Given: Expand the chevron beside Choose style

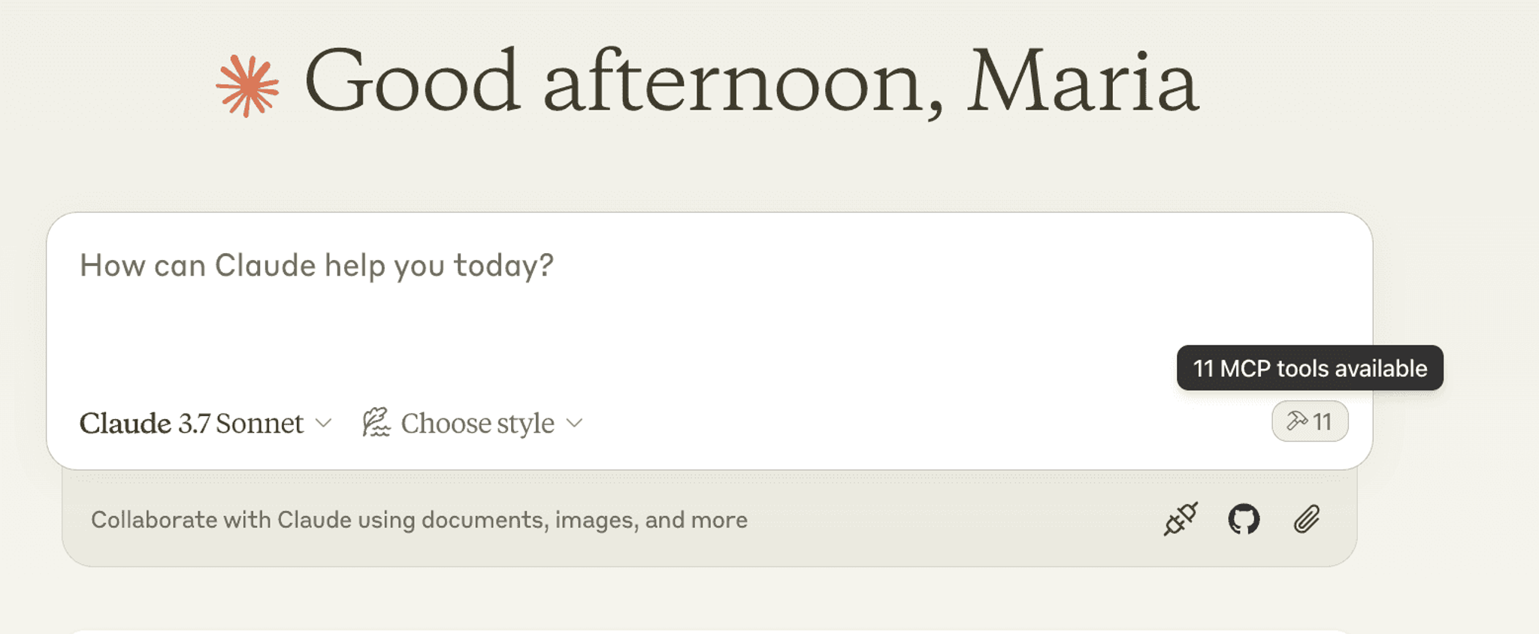Looking at the screenshot, I should click(x=574, y=423).
